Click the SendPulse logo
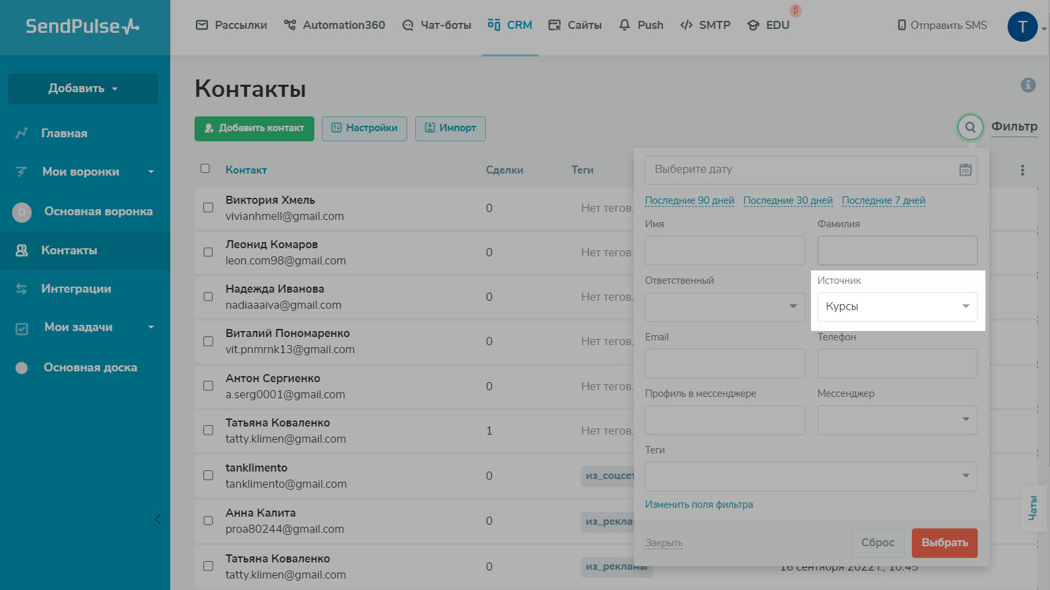The width and height of the screenshot is (1050, 590). pyautogui.click(x=83, y=26)
